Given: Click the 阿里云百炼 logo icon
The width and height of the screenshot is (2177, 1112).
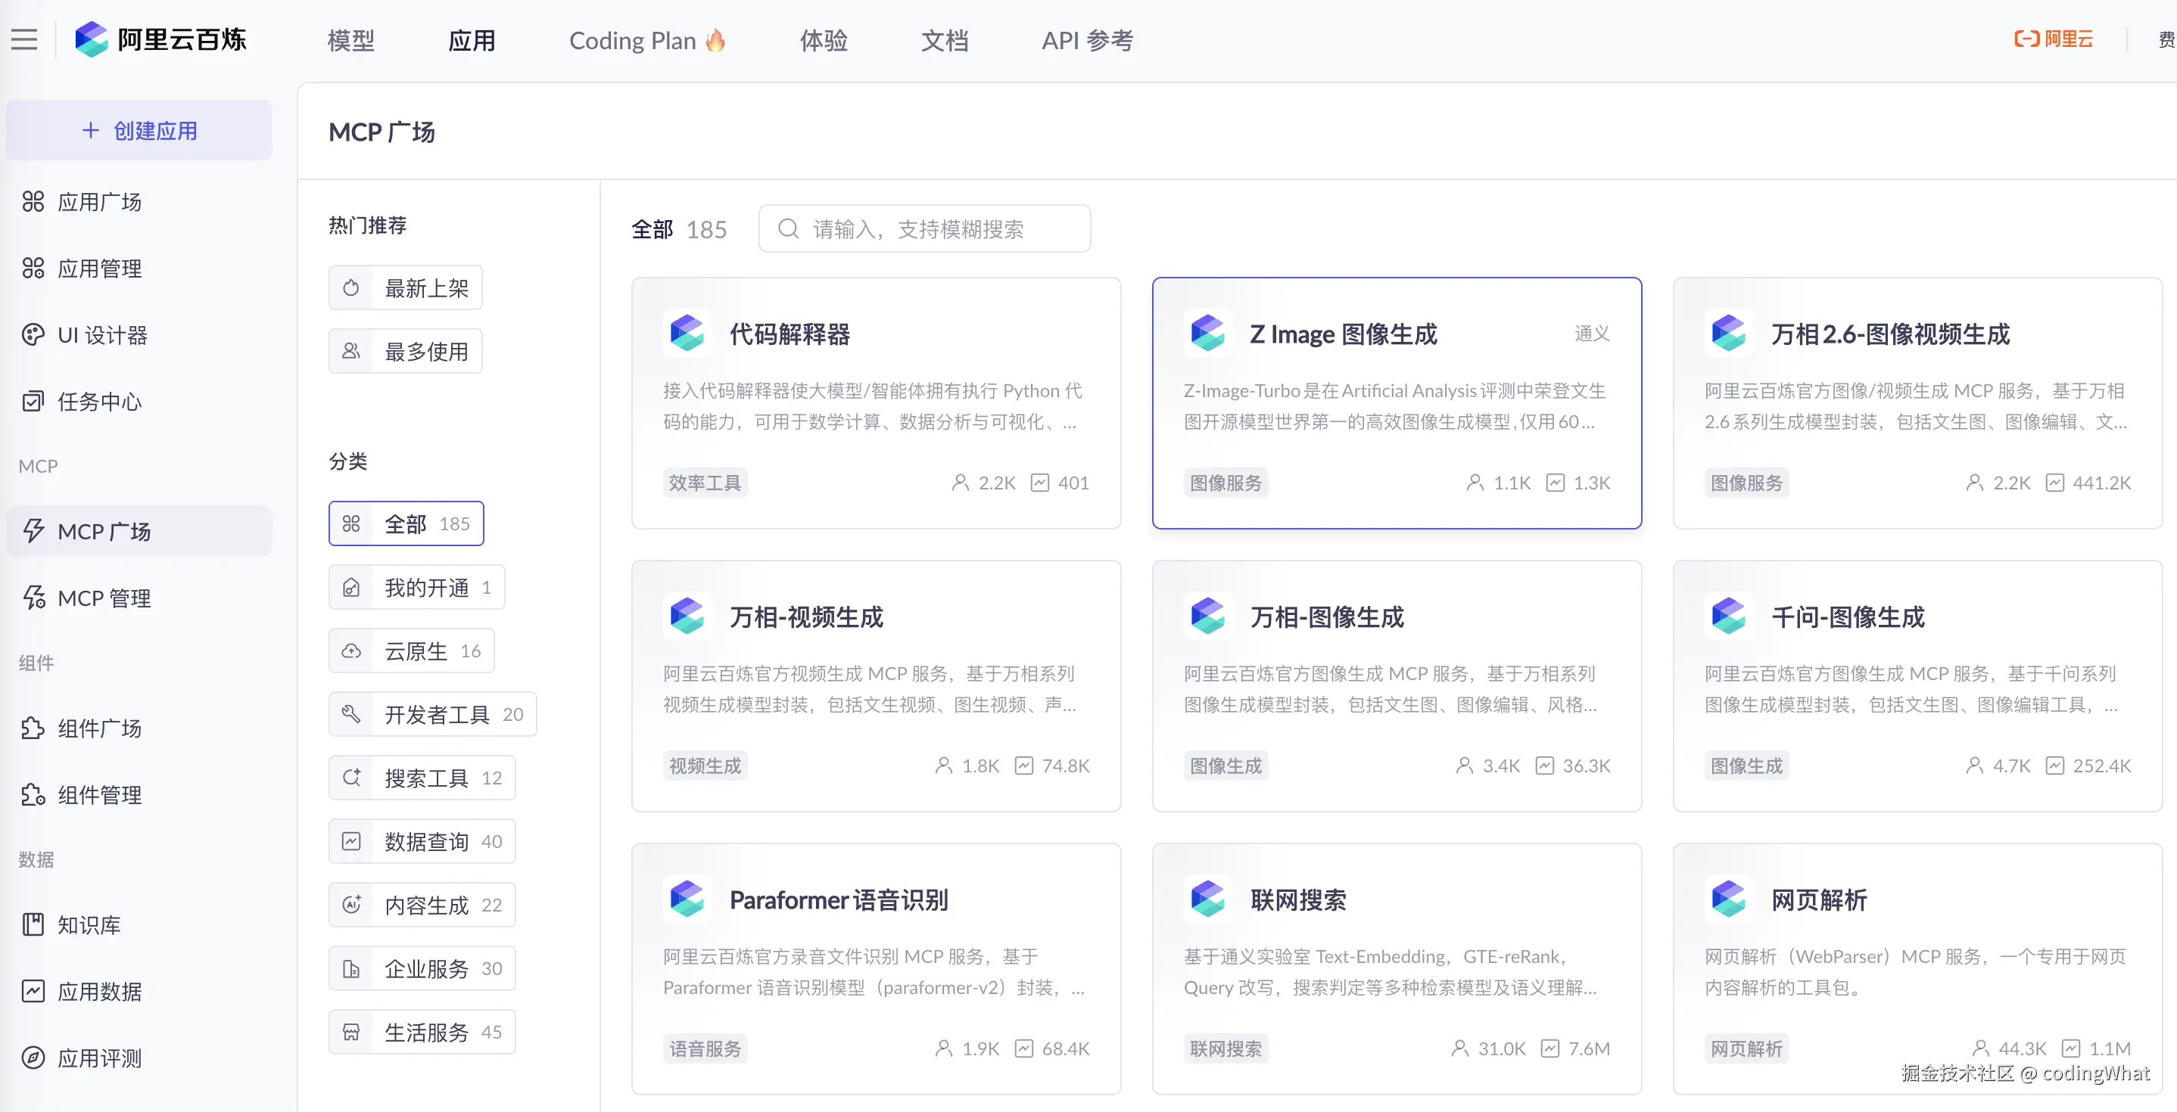Looking at the screenshot, I should [x=92, y=39].
